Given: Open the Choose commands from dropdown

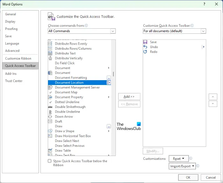Looking at the screenshot, I should coord(113,31).
